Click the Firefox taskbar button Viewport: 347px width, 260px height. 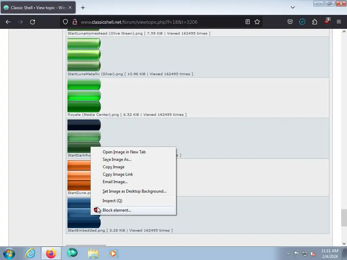click(x=51, y=253)
